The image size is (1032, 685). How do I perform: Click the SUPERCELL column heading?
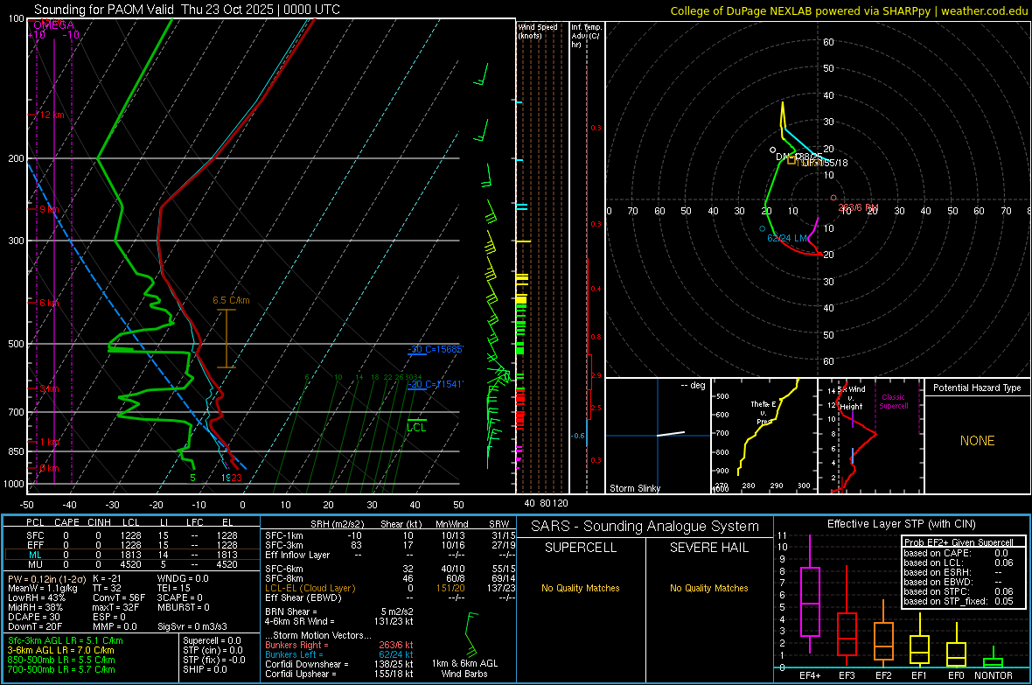(581, 548)
